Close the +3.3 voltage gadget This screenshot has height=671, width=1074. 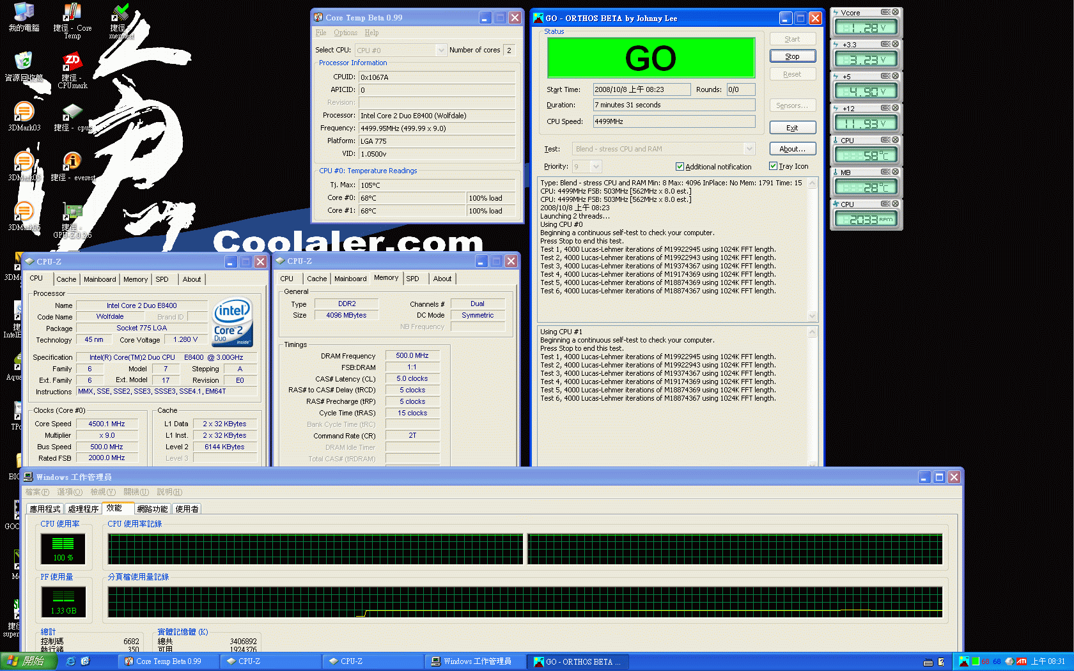[895, 44]
